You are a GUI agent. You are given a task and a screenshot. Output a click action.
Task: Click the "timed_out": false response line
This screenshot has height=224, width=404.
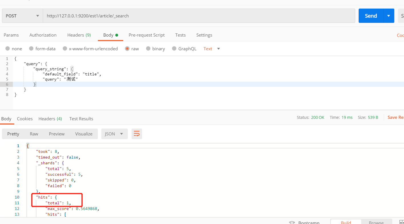click(58, 157)
